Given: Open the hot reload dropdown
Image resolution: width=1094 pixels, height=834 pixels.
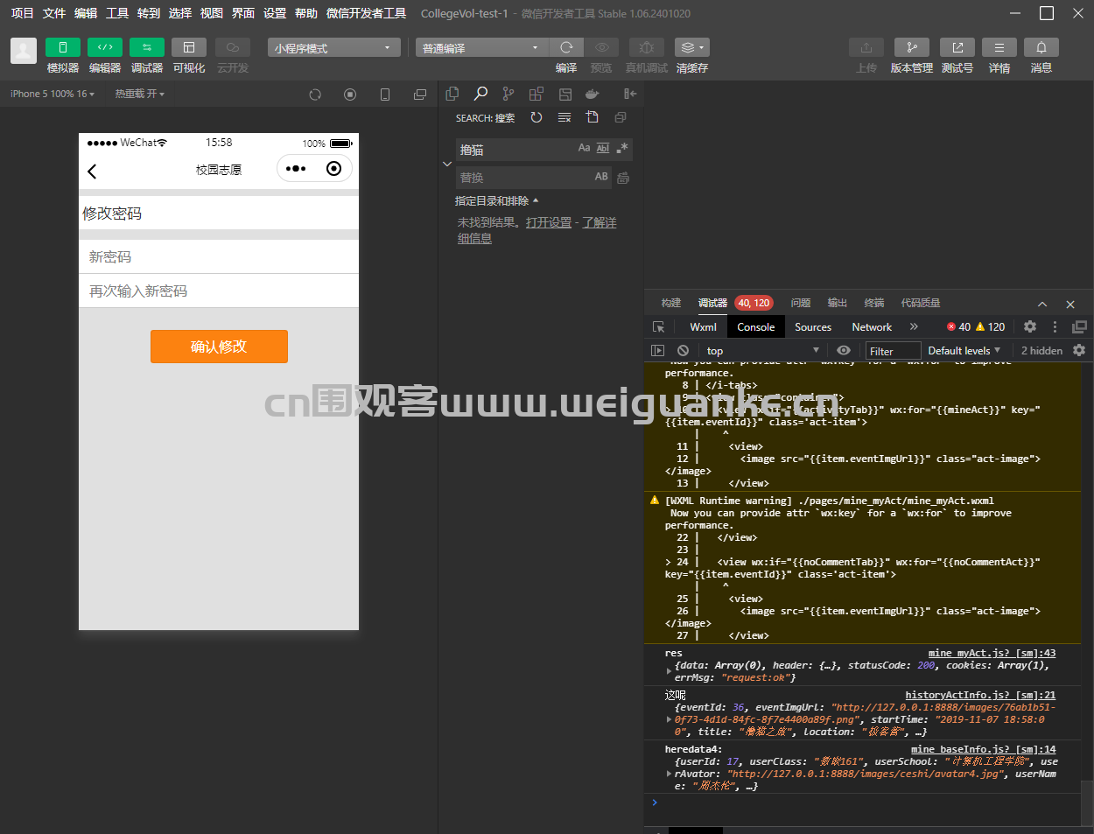Looking at the screenshot, I should tap(140, 94).
